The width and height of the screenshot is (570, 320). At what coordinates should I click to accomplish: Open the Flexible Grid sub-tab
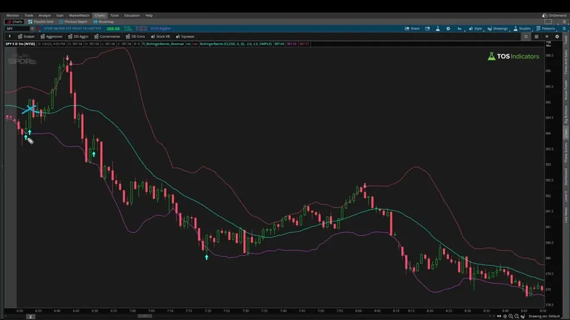pos(41,22)
